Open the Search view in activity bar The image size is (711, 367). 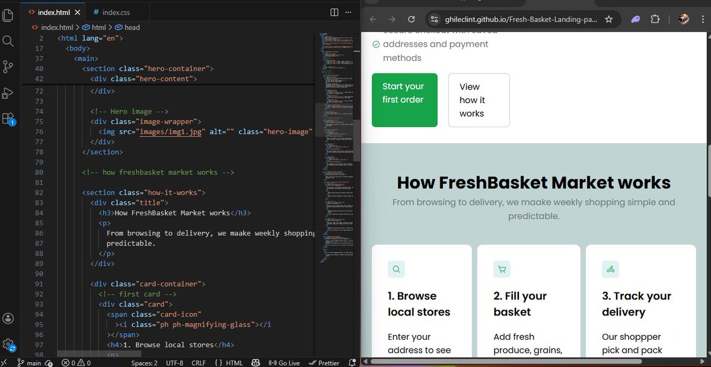click(x=8, y=41)
